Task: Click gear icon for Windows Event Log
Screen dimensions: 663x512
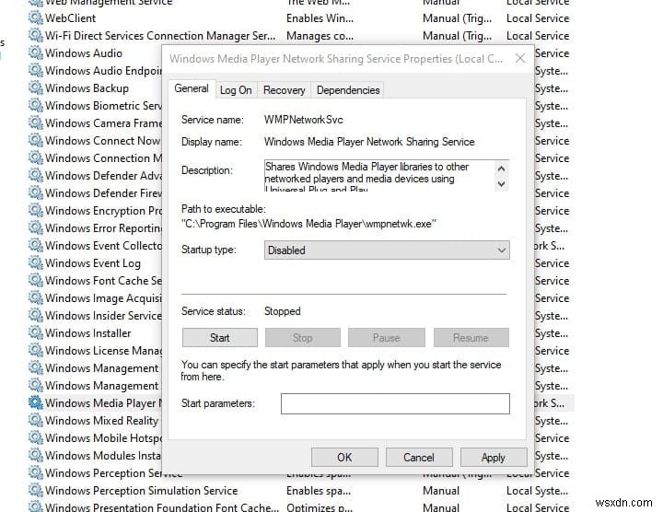Action: pyautogui.click(x=36, y=263)
